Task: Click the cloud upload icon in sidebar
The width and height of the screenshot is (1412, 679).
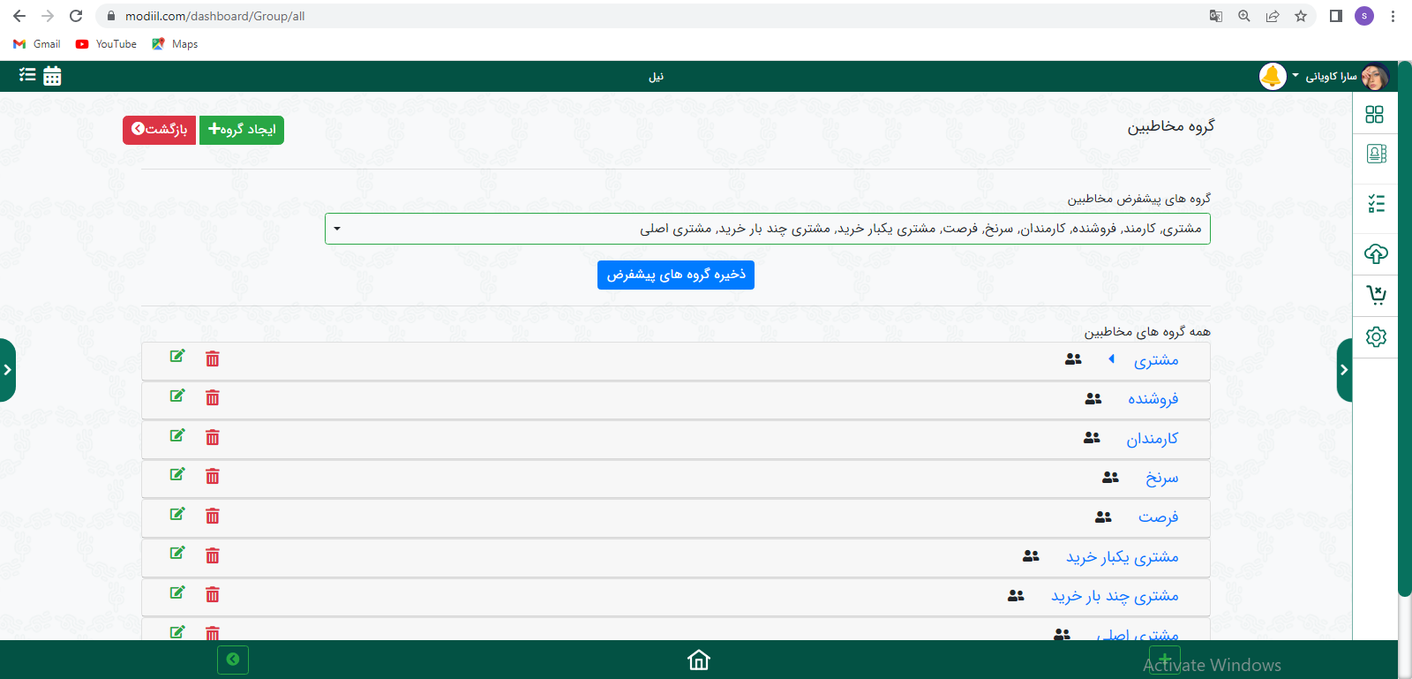Action: 1376,254
